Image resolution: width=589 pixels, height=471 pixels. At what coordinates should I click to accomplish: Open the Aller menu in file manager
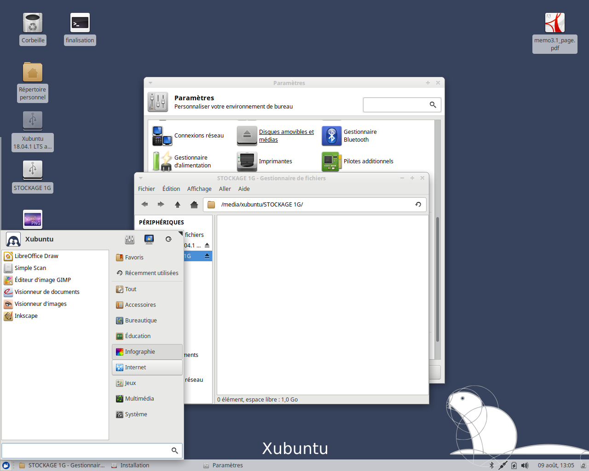tap(225, 189)
